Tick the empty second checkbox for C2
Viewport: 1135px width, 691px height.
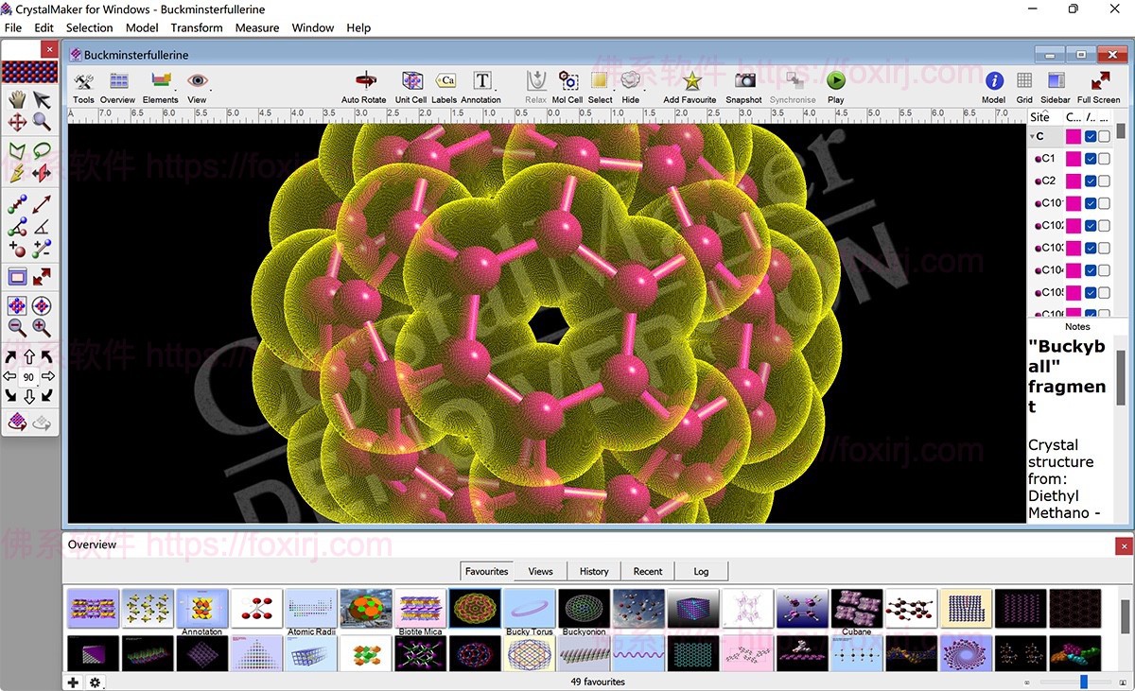1104,181
